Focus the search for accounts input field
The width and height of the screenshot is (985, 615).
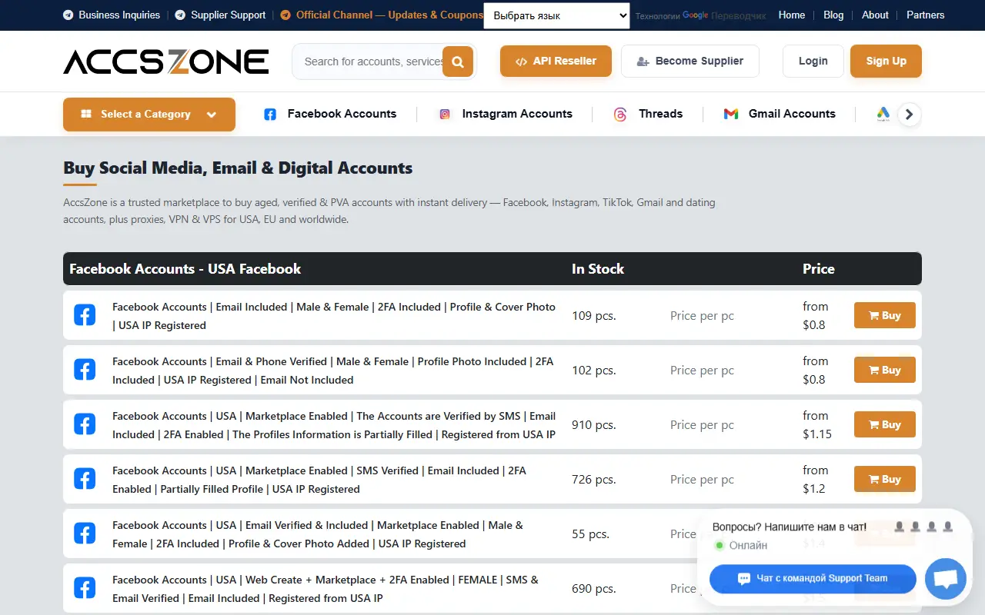point(372,61)
